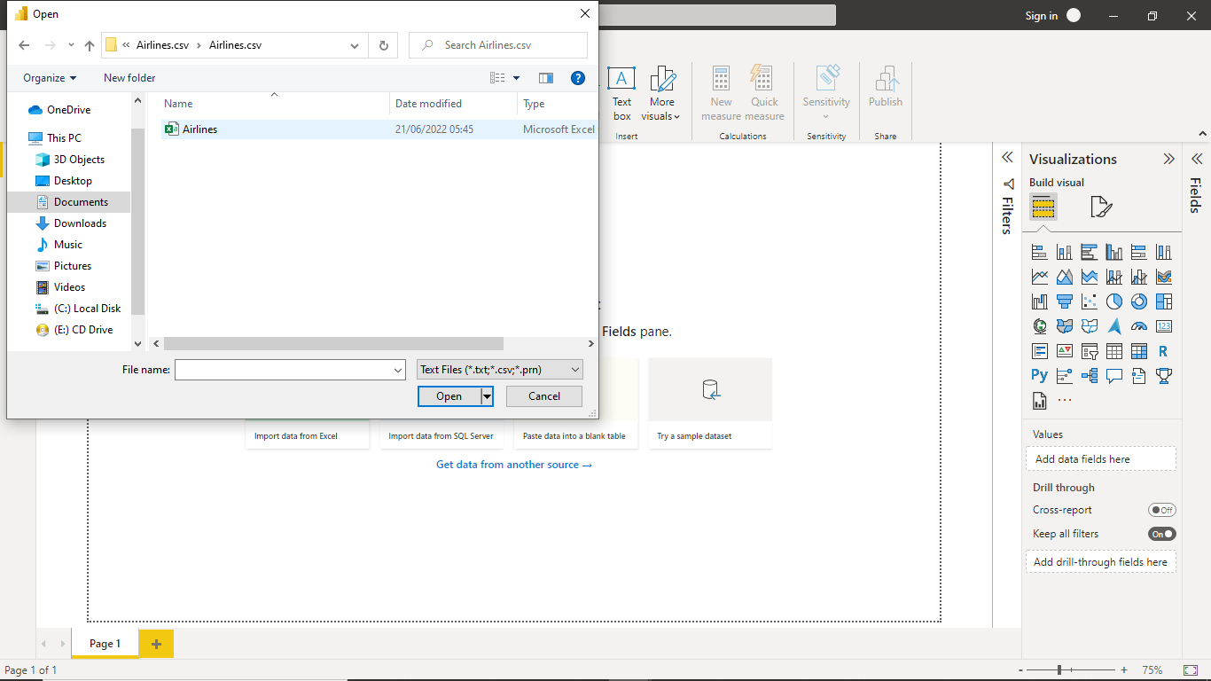This screenshot has height=681, width=1211.
Task: Select the Pie chart visualization icon
Action: click(x=1113, y=301)
